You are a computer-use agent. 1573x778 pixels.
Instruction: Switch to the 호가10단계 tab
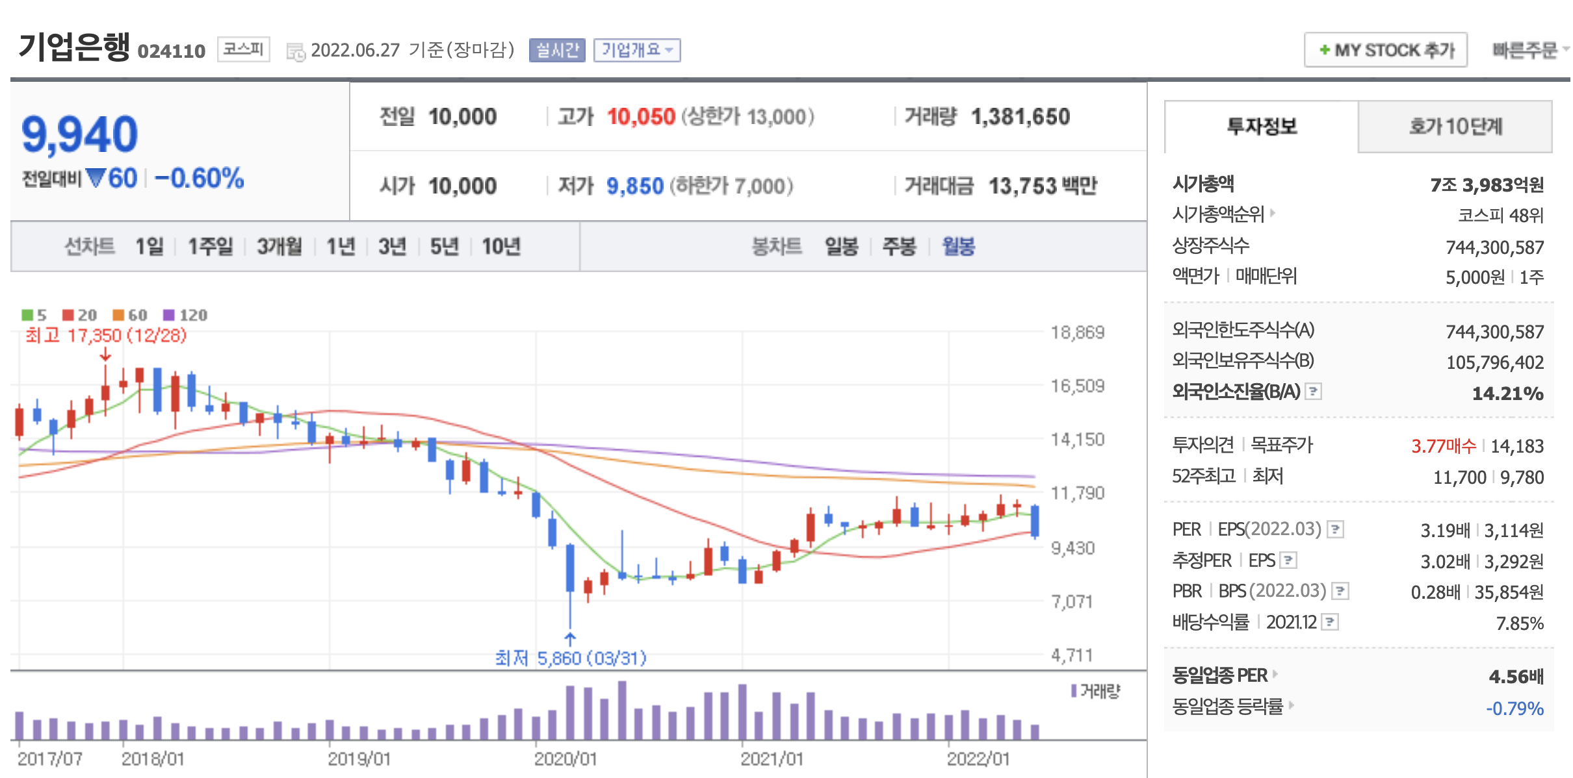pos(1455,127)
